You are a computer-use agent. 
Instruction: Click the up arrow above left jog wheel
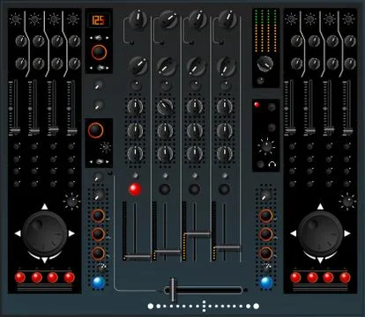click(44, 207)
